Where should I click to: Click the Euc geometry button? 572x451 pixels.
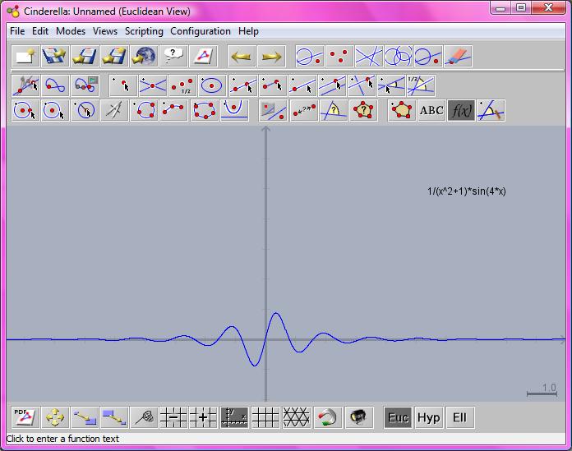[398, 417]
